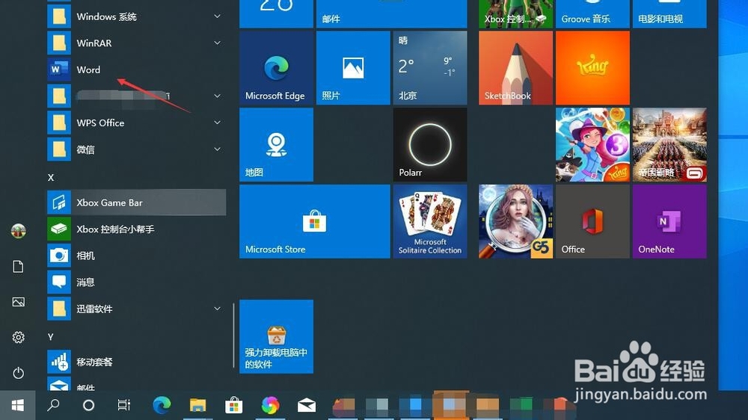Open the 移动套餐 app
The image size is (748, 420).
pyautogui.click(x=136, y=362)
